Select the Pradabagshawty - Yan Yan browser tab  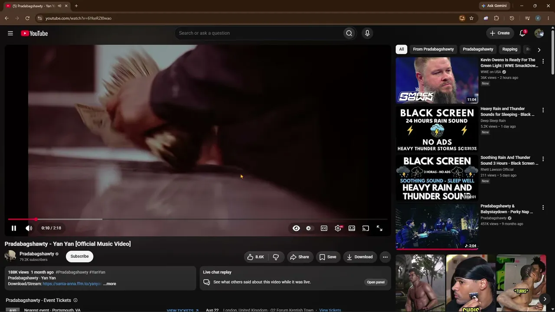tap(36, 6)
